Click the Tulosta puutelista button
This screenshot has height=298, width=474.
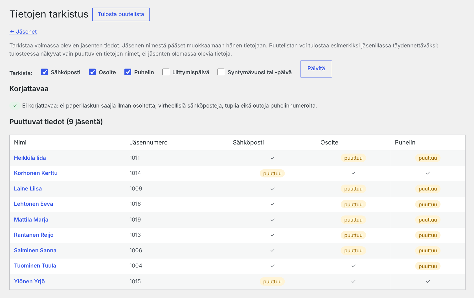[x=121, y=14]
